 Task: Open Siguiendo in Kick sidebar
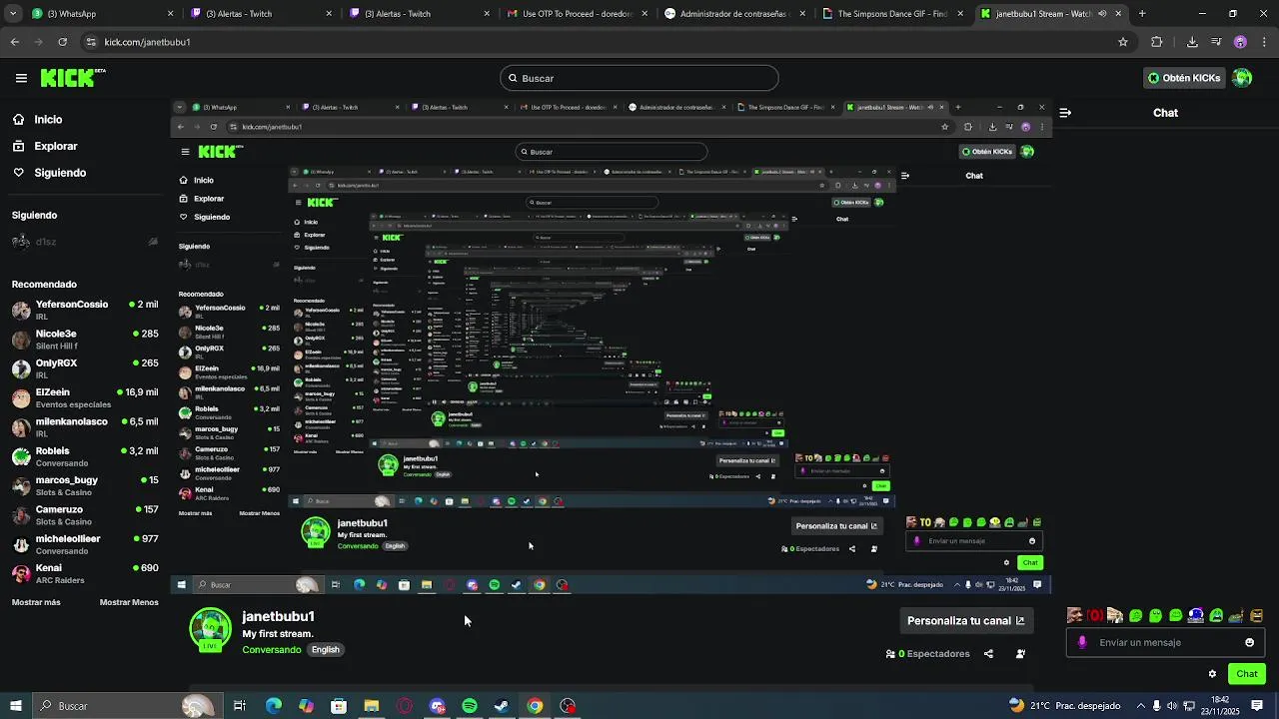[60, 173]
